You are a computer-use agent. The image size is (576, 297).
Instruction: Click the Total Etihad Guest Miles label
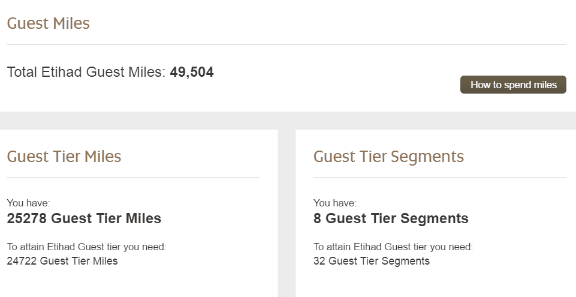pyautogui.click(x=86, y=72)
